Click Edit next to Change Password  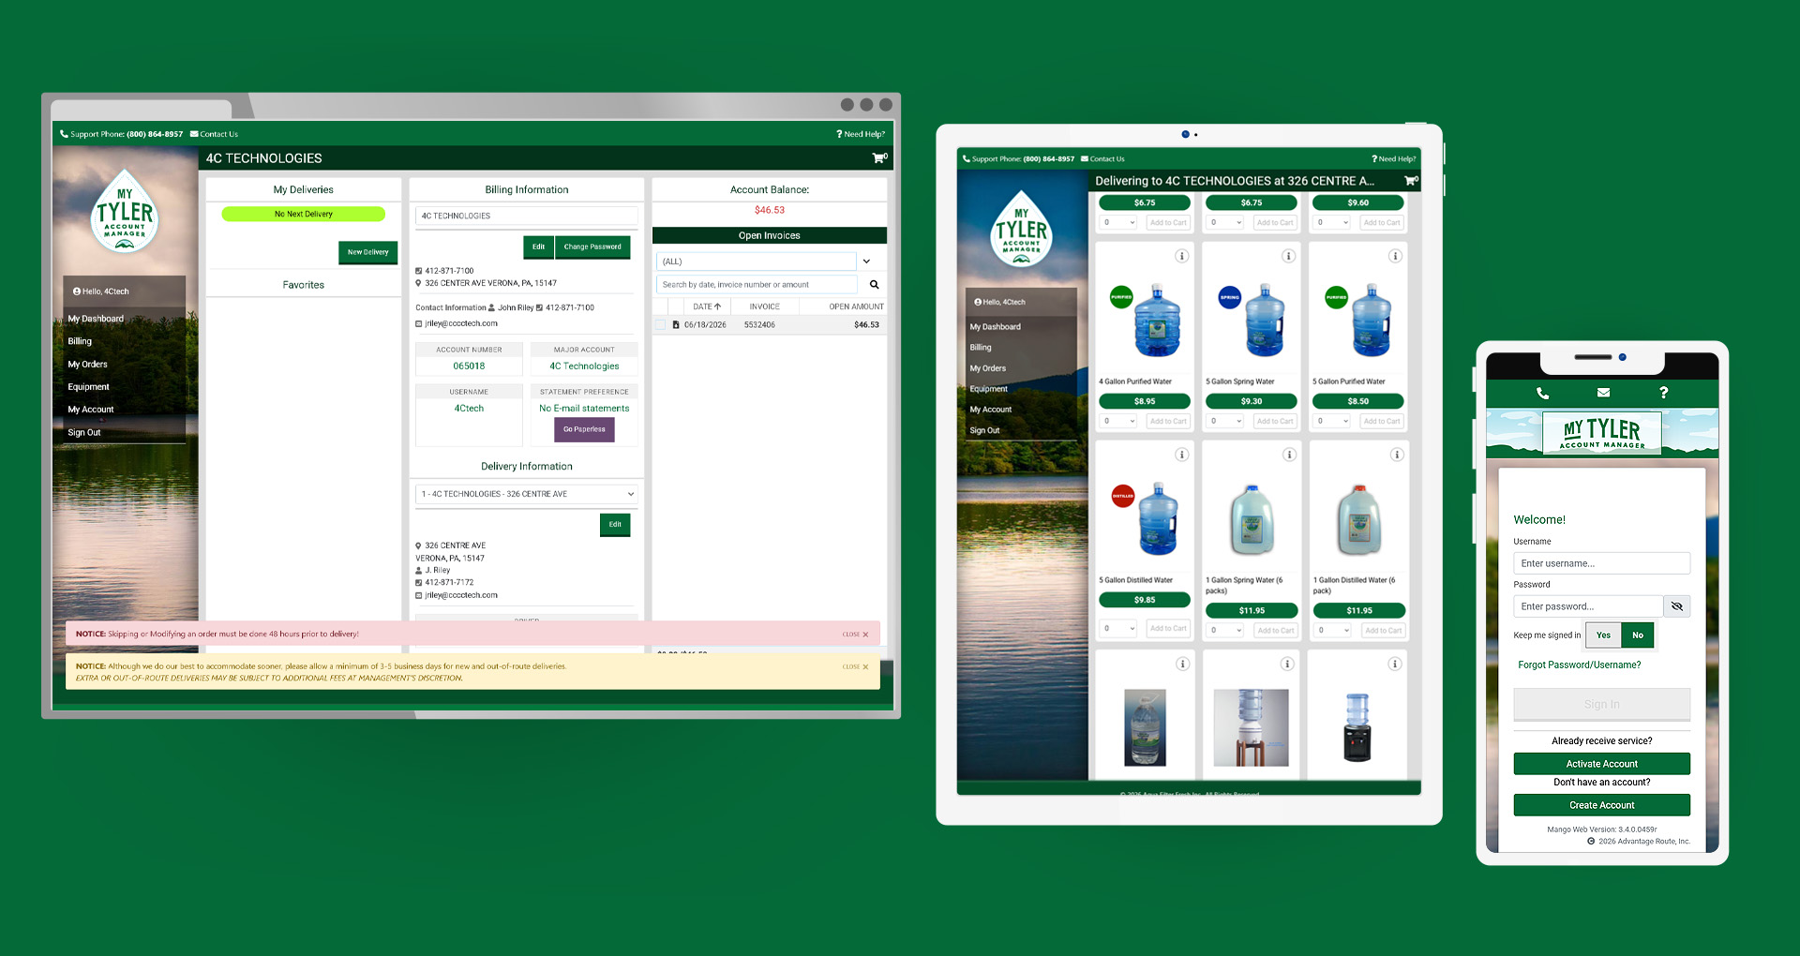[538, 246]
